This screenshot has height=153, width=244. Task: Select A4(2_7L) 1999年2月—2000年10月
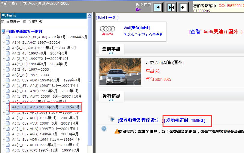[x=41, y=59]
